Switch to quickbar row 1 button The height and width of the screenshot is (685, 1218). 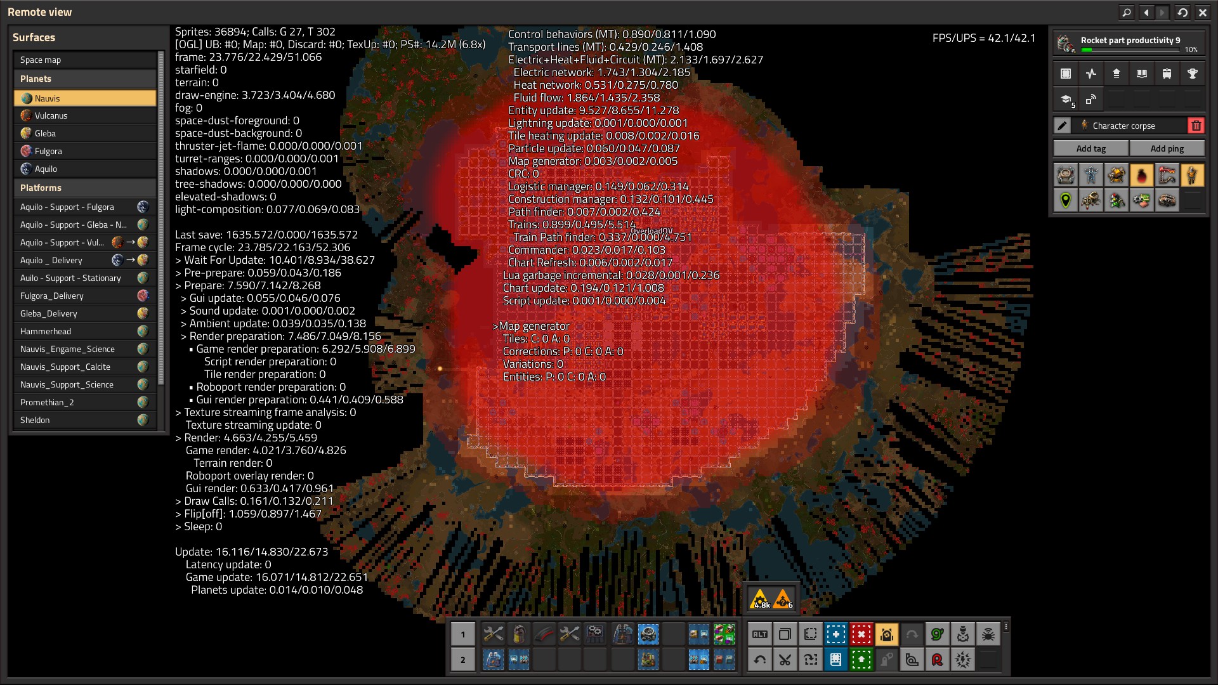[463, 634]
